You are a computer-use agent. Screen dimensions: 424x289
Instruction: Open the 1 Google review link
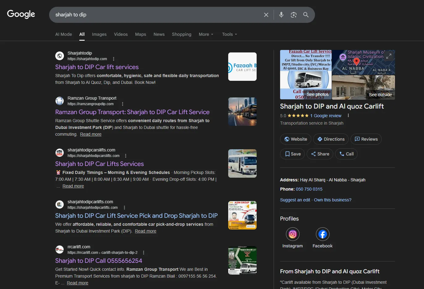[326, 116]
